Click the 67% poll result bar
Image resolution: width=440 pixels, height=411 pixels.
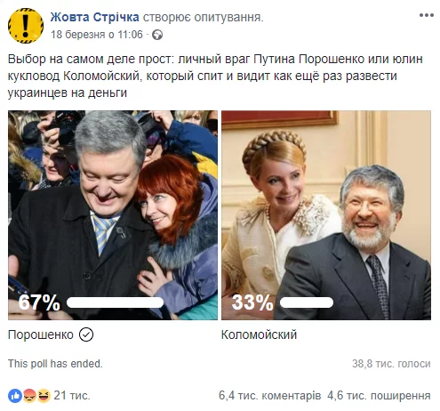pyautogui.click(x=115, y=302)
